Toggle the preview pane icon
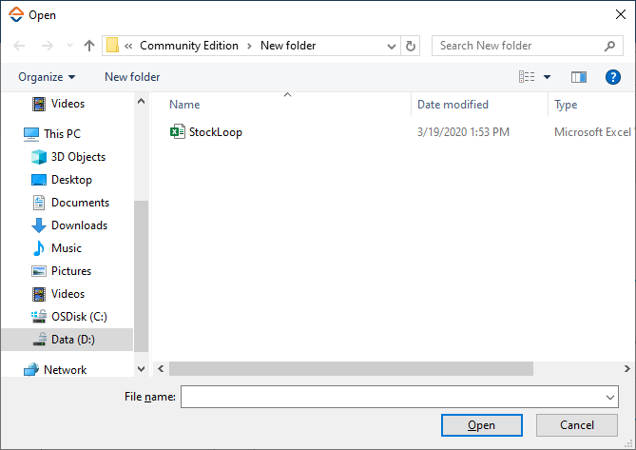Image resolution: width=636 pixels, height=450 pixels. tap(578, 77)
